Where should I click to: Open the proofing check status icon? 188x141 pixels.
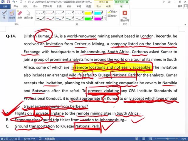(x=40, y=139)
